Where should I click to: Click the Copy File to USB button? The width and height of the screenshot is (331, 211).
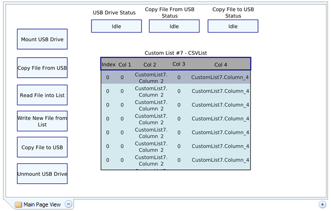(42, 147)
